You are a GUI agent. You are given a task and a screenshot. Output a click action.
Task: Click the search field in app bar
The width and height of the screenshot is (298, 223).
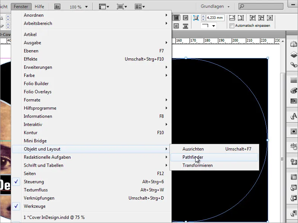261,6
